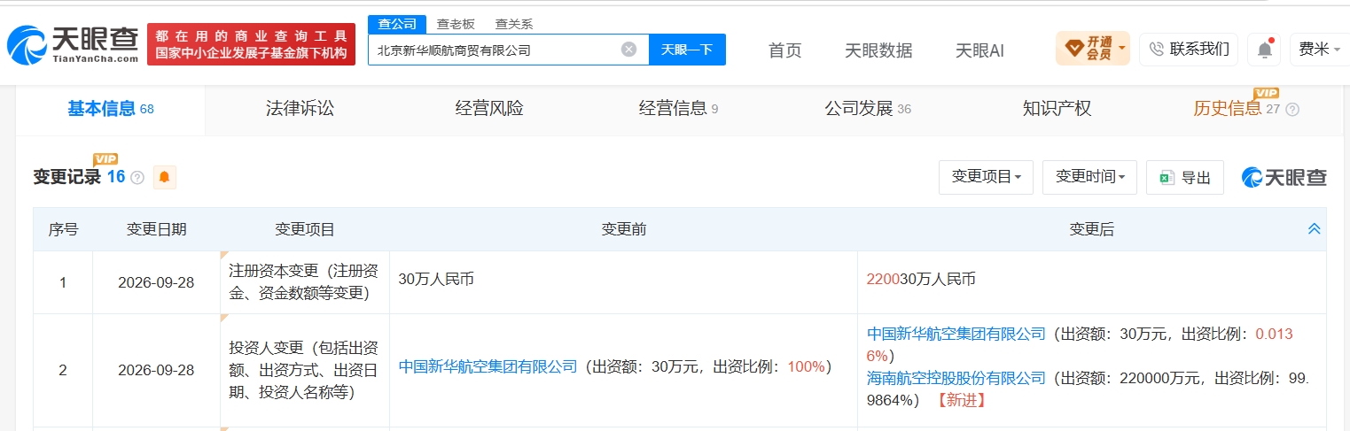
Task: Click the orange alert bell beside 变更记录
Action: 164,177
